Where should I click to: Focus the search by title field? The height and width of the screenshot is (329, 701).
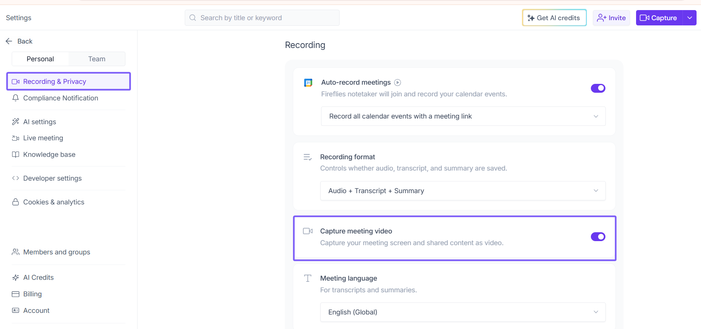[266, 18]
